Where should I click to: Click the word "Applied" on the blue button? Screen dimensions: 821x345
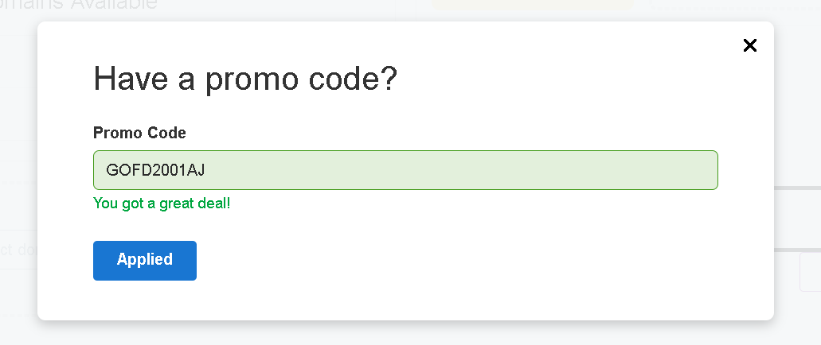click(145, 260)
